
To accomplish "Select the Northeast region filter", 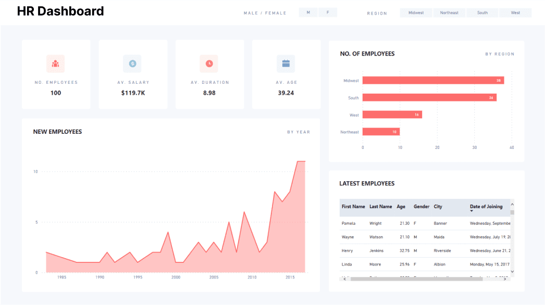I will [449, 12].
